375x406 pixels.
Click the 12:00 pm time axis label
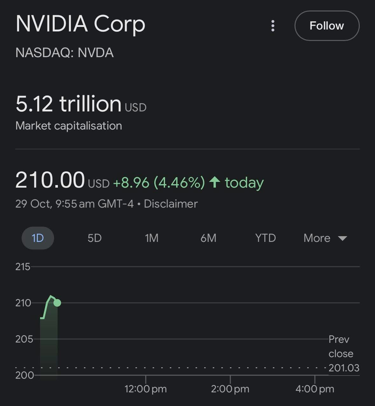coord(146,389)
